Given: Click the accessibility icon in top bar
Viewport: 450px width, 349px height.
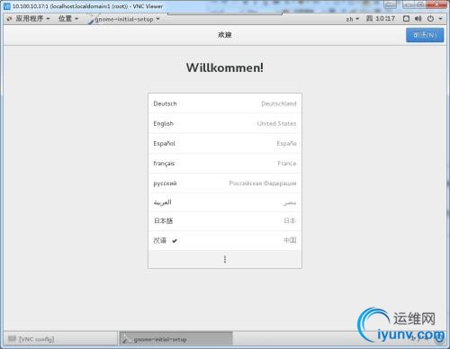Looking at the screenshot, I should tap(406, 19).
